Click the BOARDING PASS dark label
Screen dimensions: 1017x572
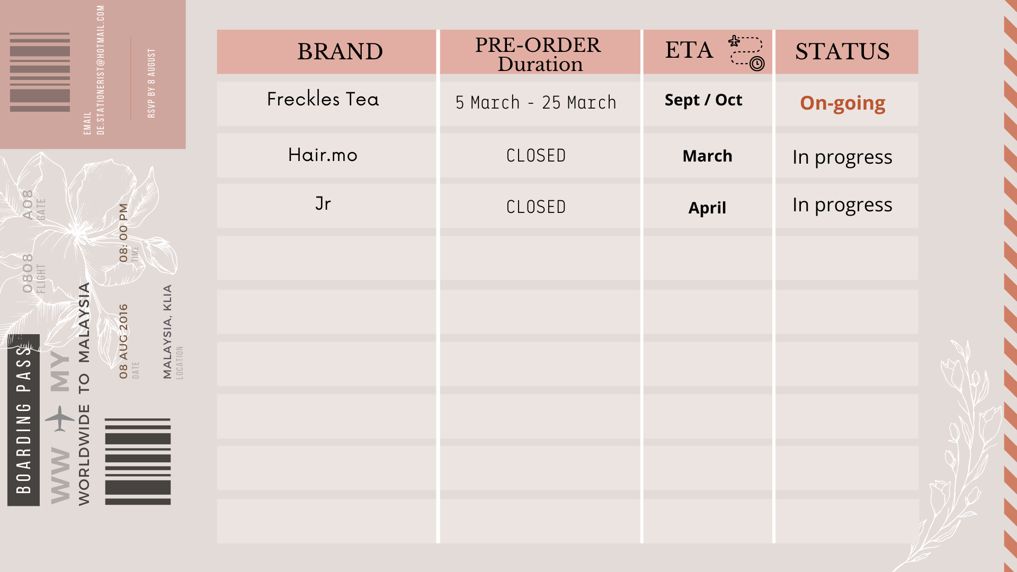pyautogui.click(x=23, y=420)
